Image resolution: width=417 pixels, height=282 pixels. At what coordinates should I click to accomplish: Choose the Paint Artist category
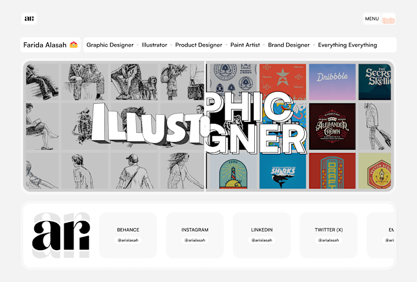245,45
